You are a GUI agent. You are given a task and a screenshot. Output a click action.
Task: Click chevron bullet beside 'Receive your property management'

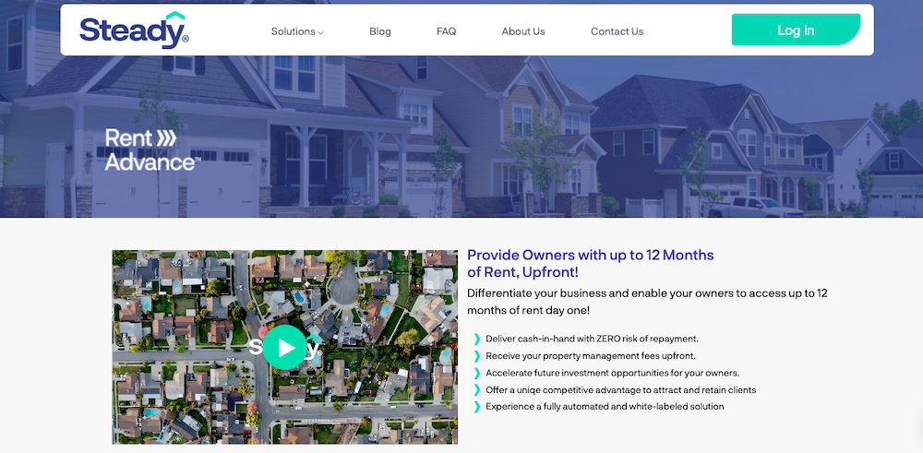point(476,356)
